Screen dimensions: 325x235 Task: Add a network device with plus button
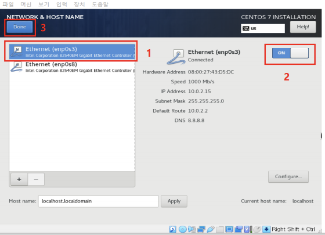point(19,179)
